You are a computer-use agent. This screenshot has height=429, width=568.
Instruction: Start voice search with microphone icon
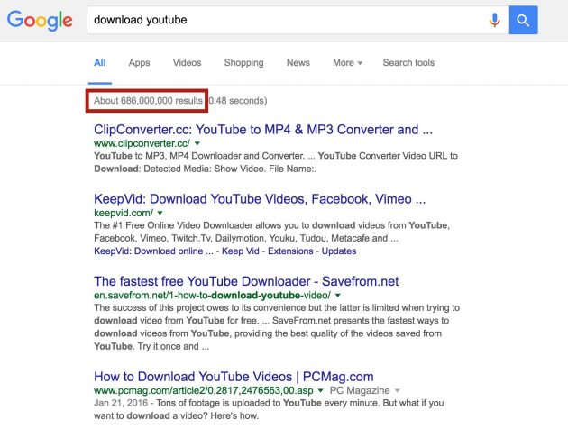494,20
